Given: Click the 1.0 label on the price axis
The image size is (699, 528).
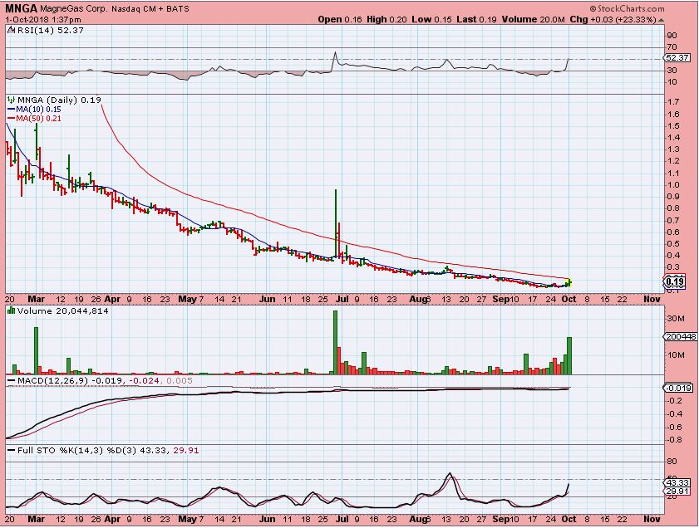Looking at the screenshot, I should pyautogui.click(x=673, y=185).
